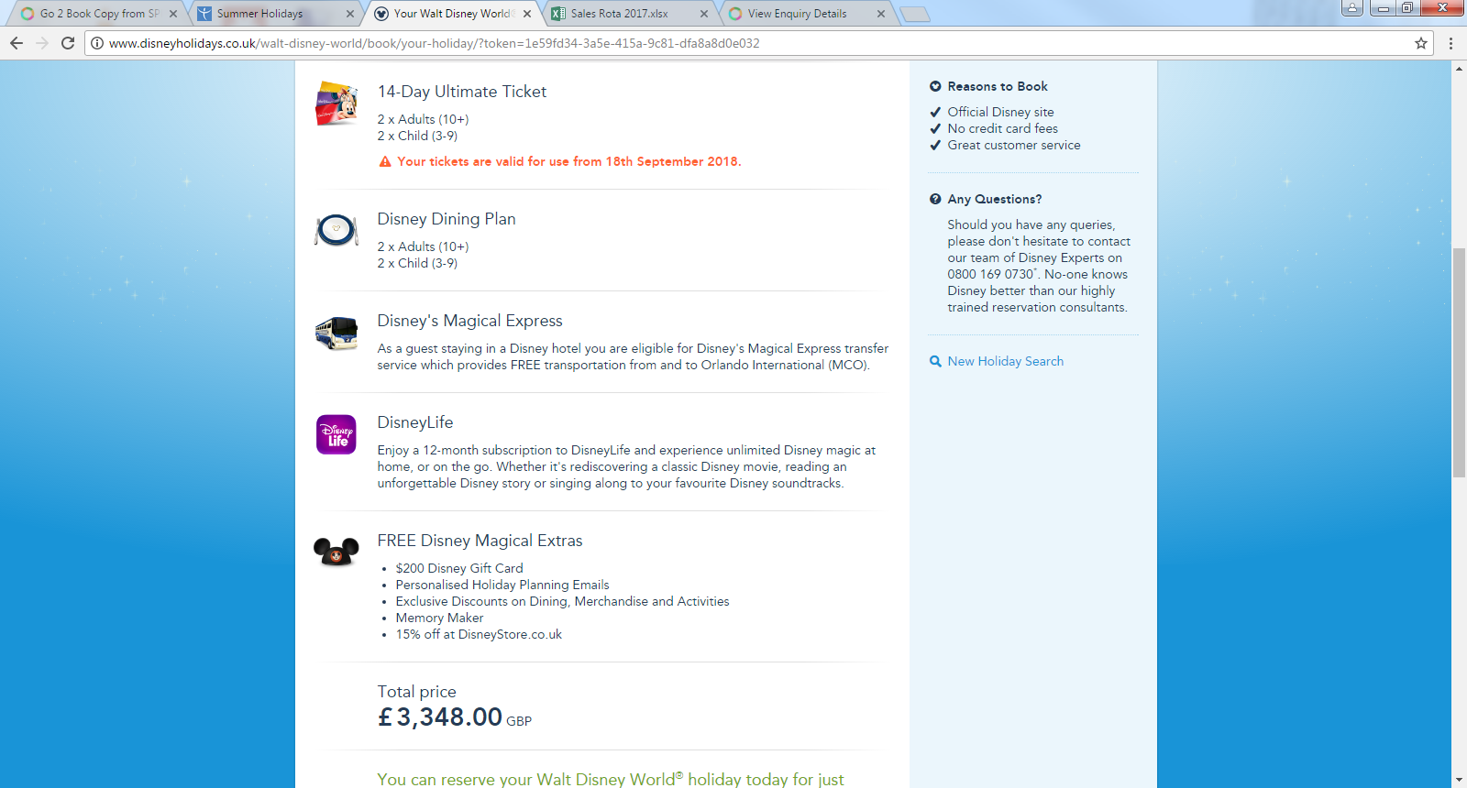
Task: Click the Any Questions? heading
Action: pyautogui.click(x=995, y=199)
